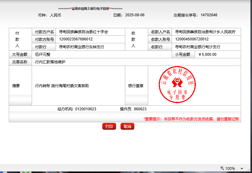This screenshot has width=252, height=173.
Task: Click the window resize grip corner
Action: pos(249,171)
